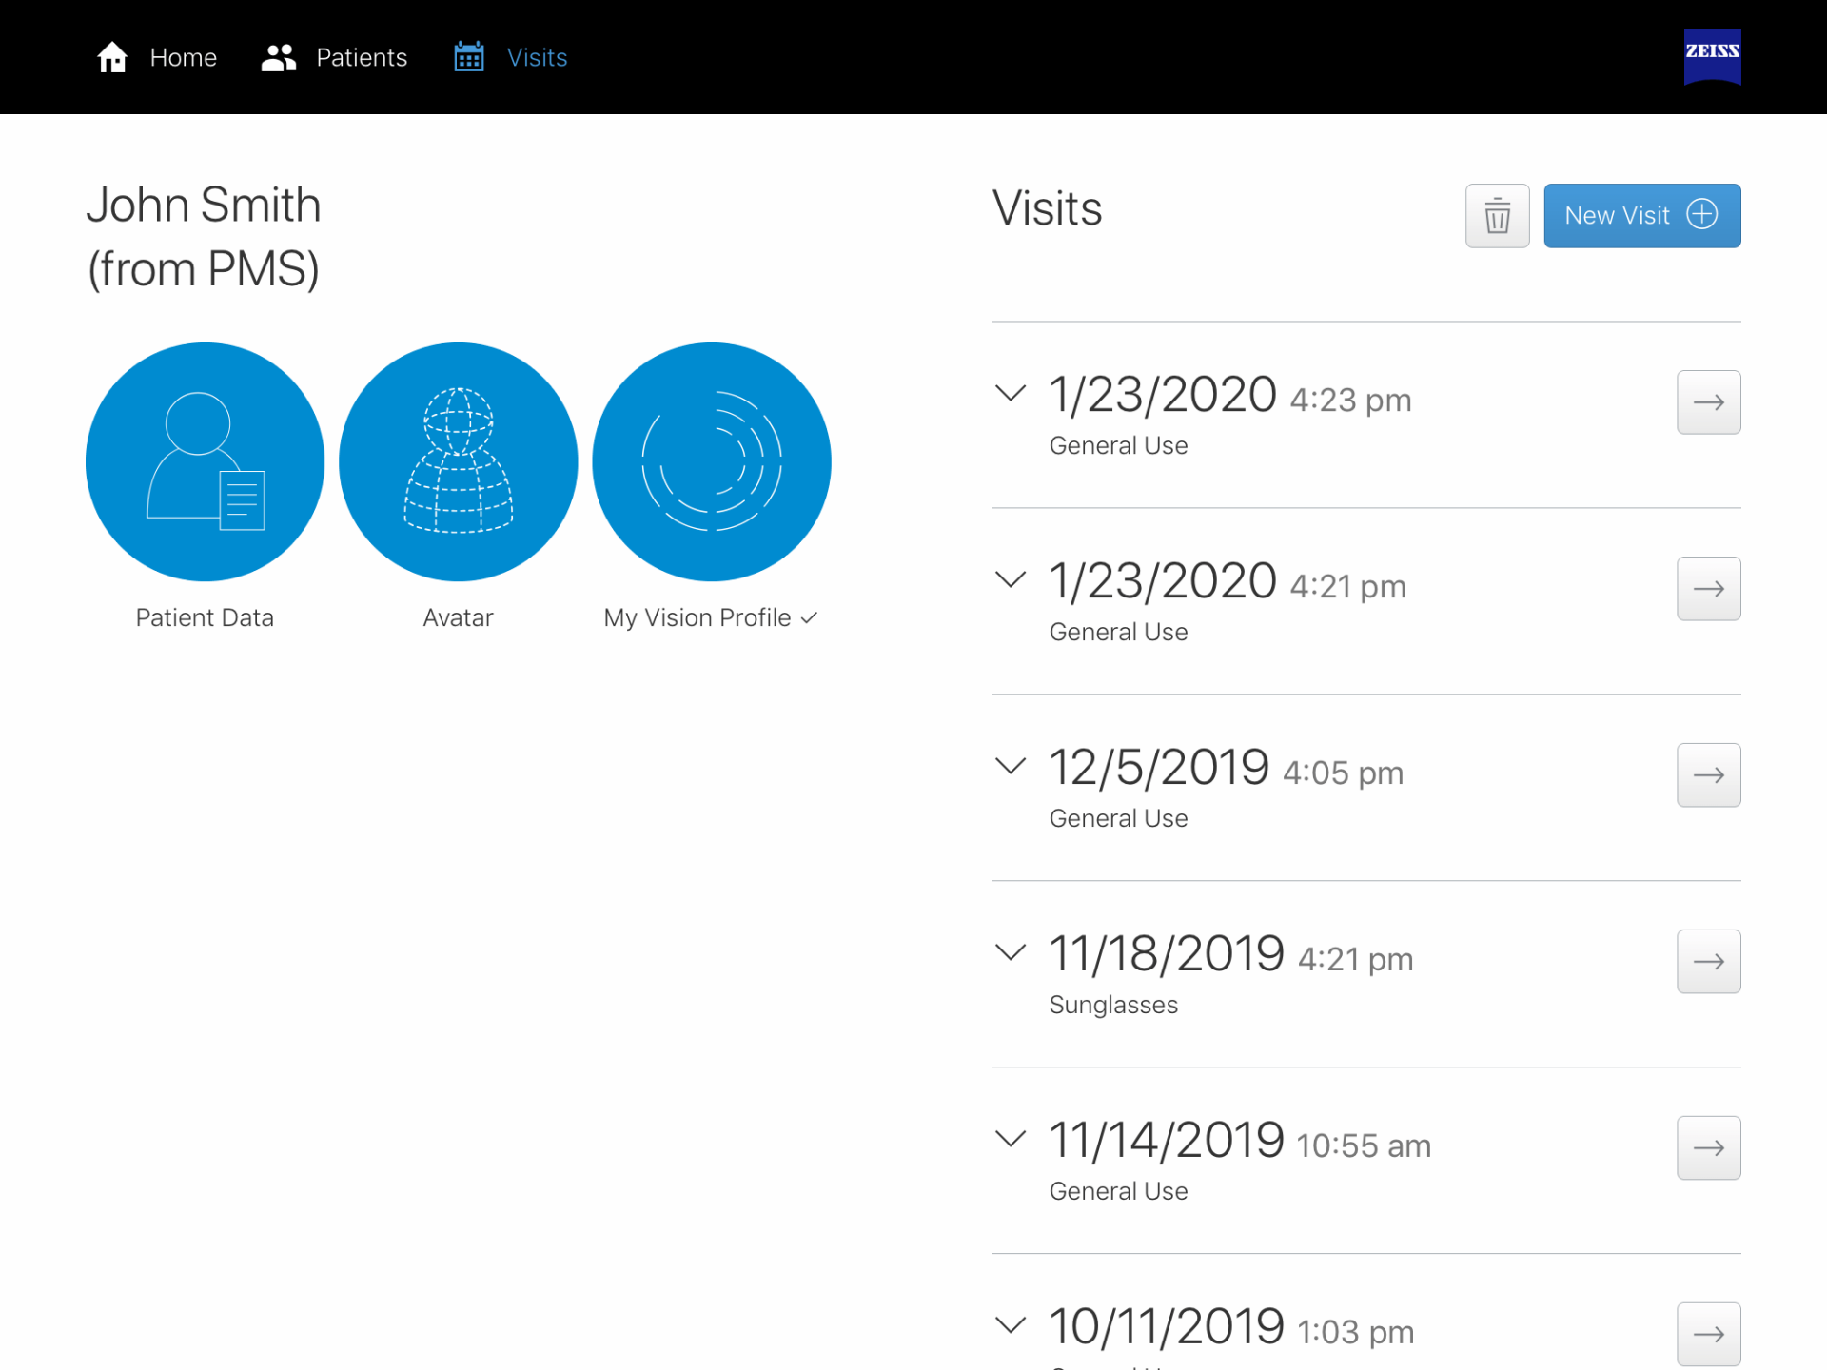Create a New Visit

tap(1641, 216)
